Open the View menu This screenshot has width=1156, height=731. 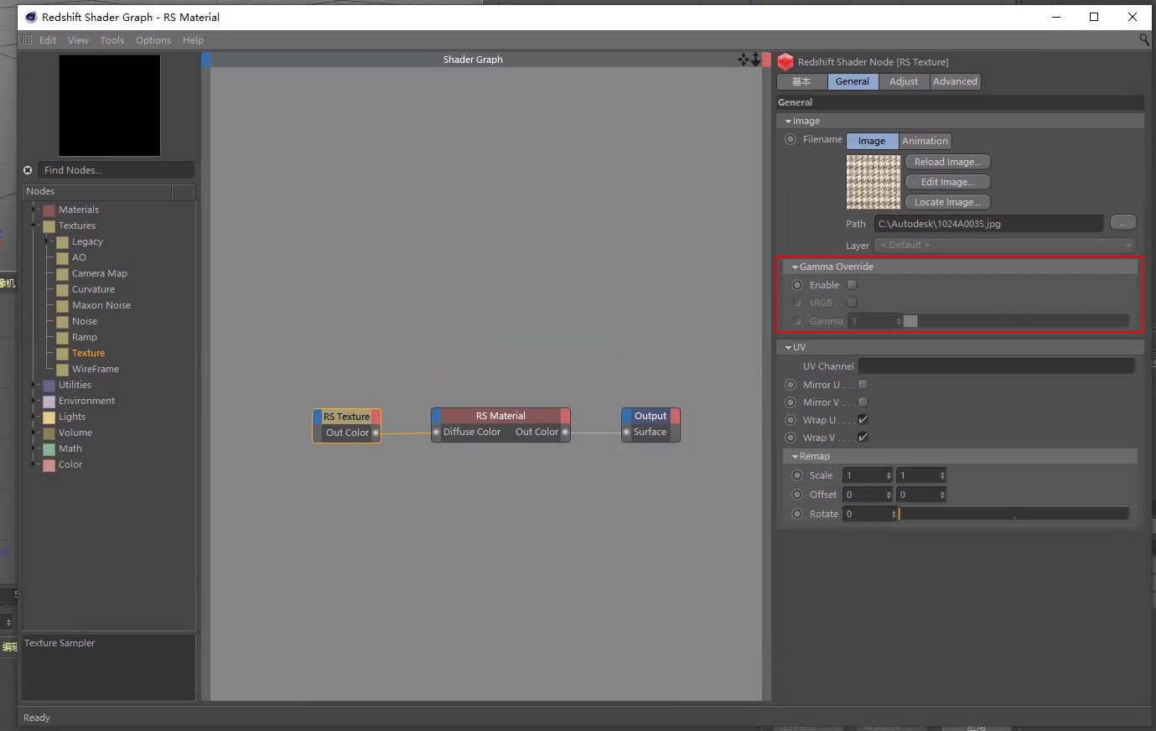[x=78, y=40]
